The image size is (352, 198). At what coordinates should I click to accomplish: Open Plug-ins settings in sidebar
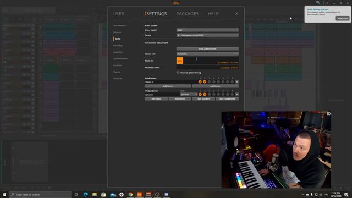coord(117,72)
